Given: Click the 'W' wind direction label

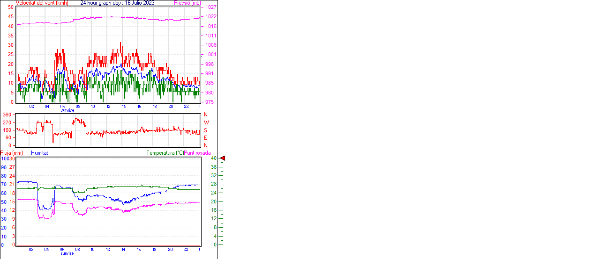Looking at the screenshot, I should tap(206, 122).
